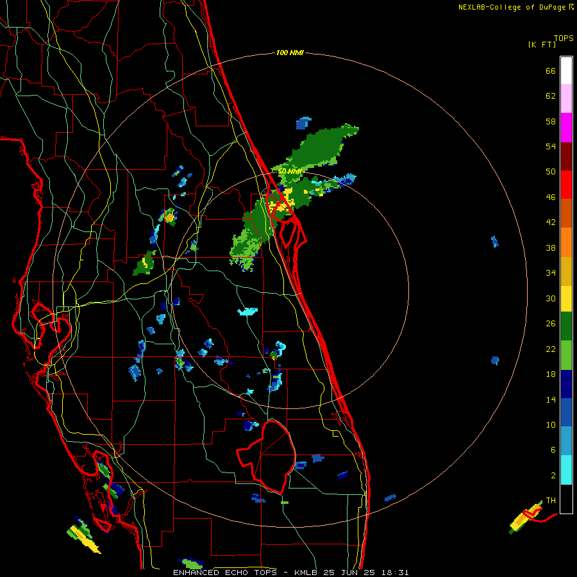
Task: Click the '66' legend value
Action: (x=551, y=71)
